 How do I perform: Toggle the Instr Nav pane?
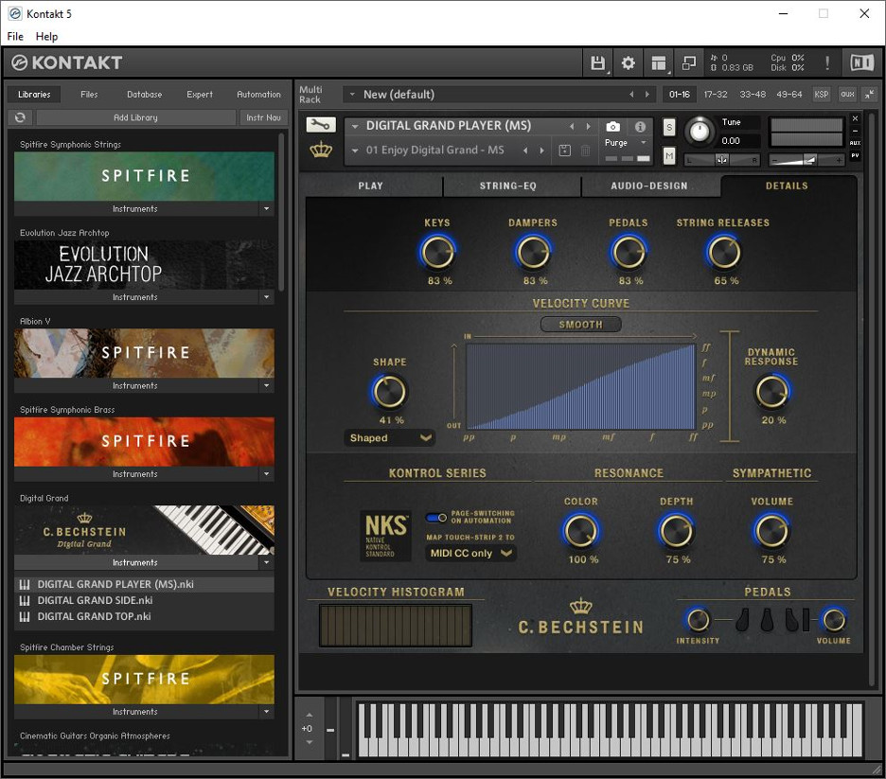tap(263, 117)
